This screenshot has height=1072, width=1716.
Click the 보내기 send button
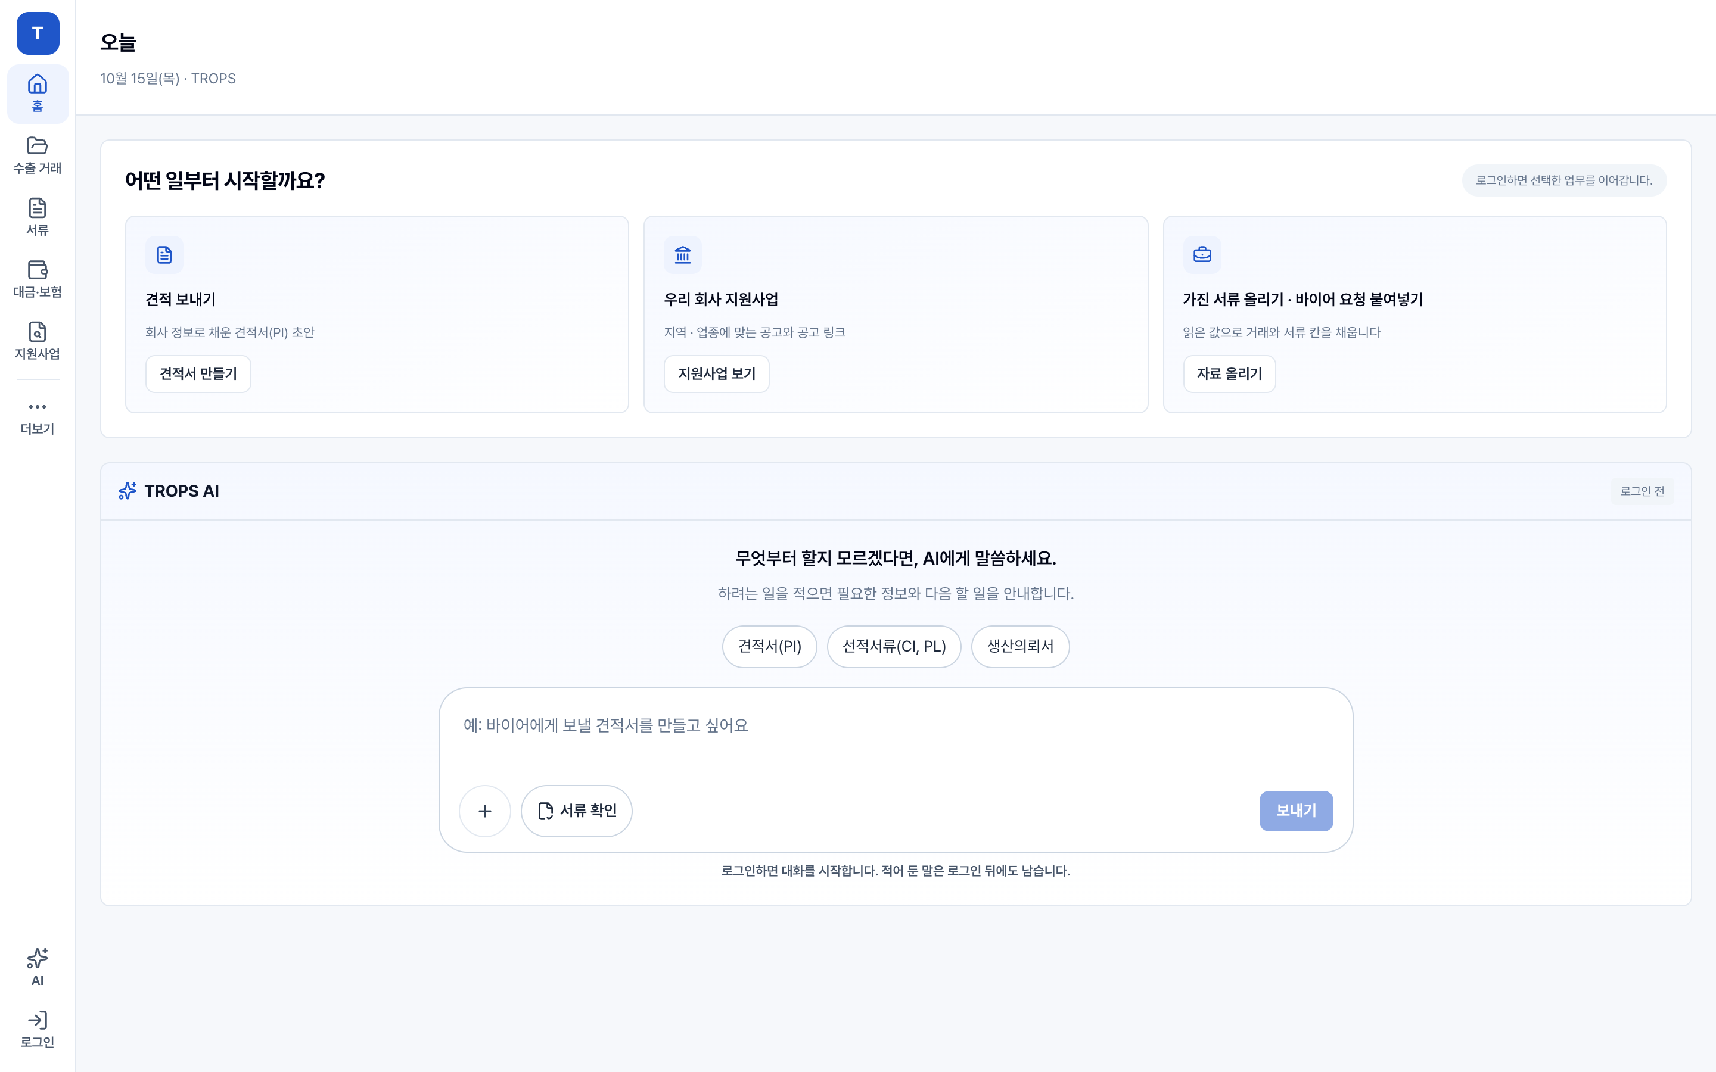coord(1296,811)
